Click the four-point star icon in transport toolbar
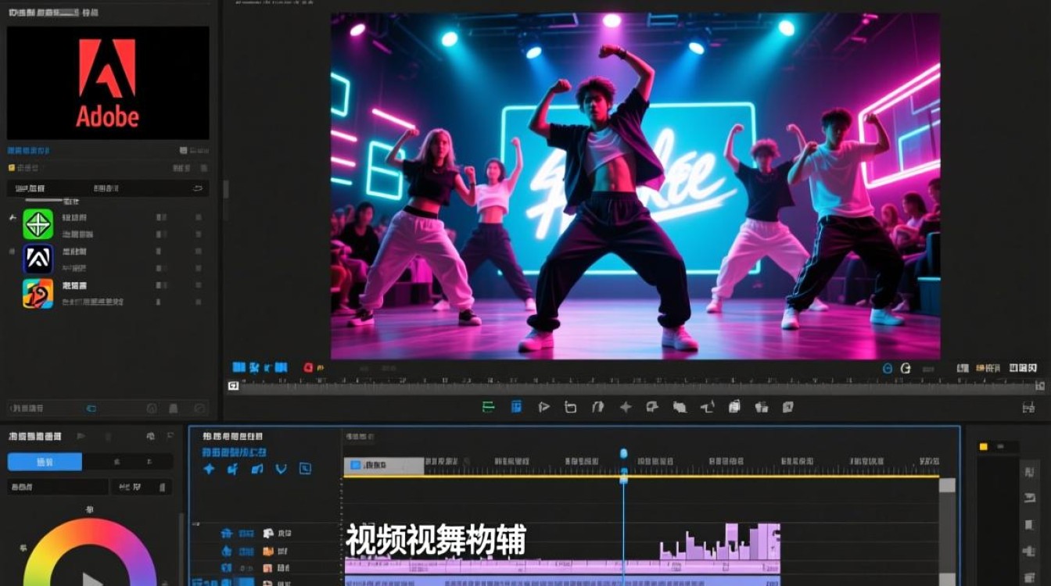Screen dimensions: 1051x586 point(626,406)
